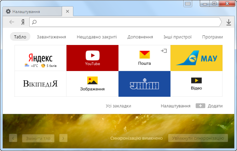Click the magnifier icon in address bar
The width and height of the screenshot is (237, 151).
[x=34, y=22]
